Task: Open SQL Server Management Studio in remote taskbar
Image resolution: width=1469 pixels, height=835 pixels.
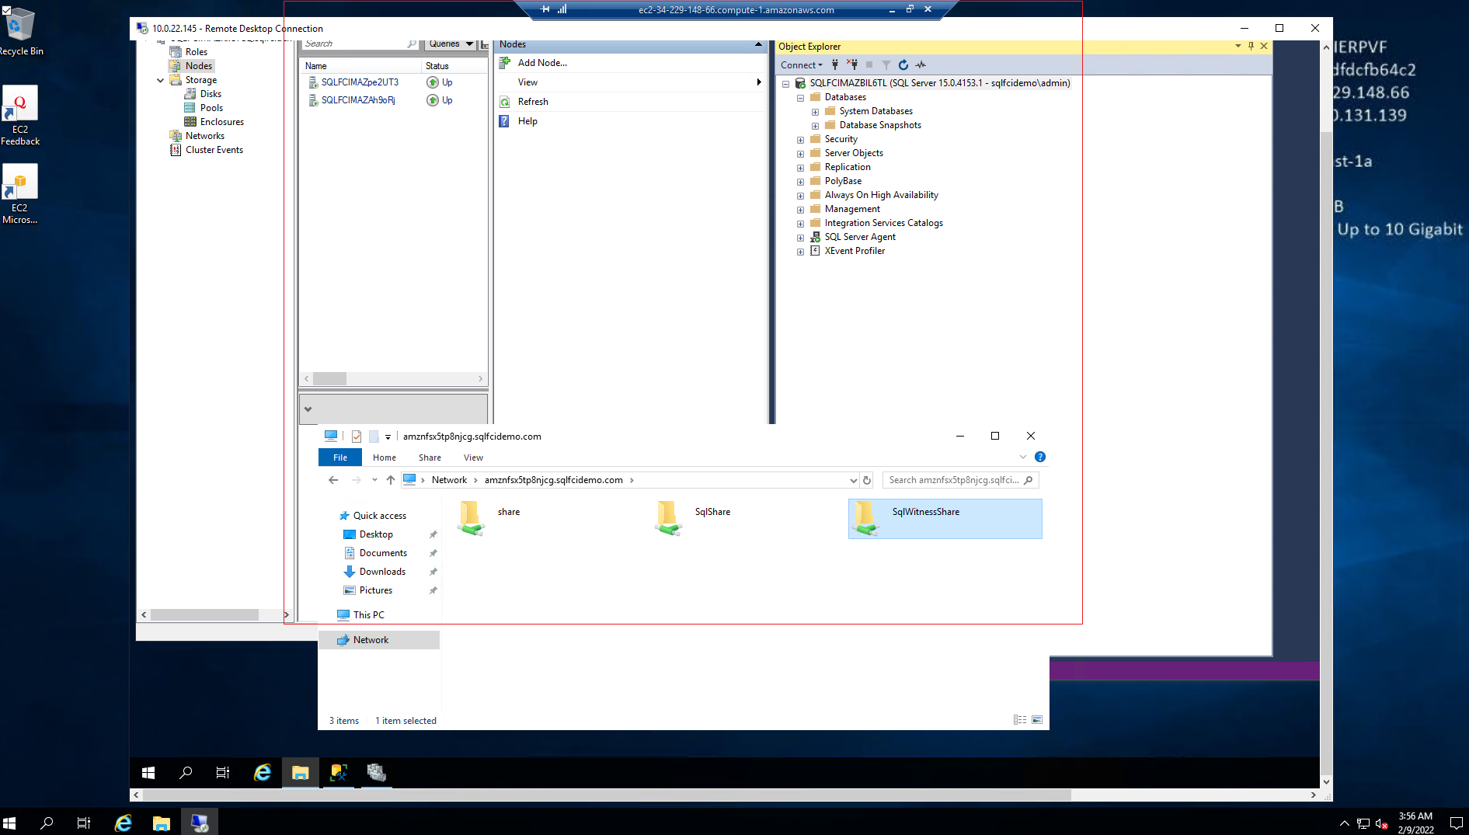Action: point(339,772)
